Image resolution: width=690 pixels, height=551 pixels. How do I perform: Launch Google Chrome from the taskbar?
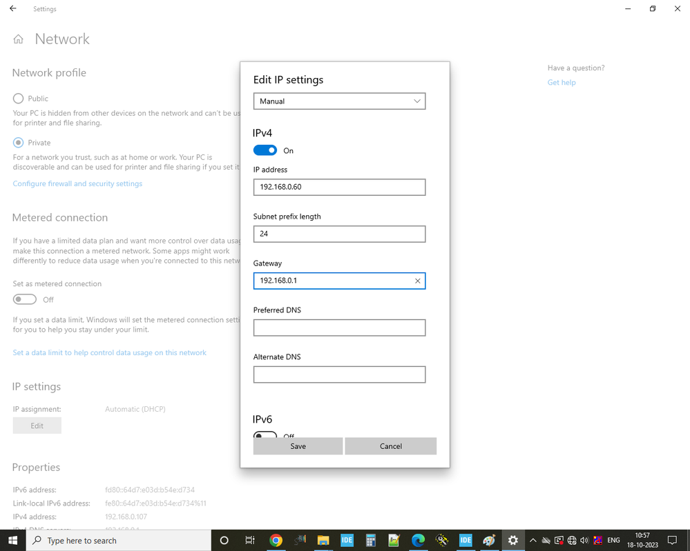pos(276,540)
